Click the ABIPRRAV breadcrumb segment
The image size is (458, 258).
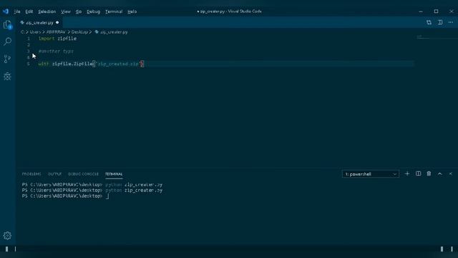click(56, 32)
